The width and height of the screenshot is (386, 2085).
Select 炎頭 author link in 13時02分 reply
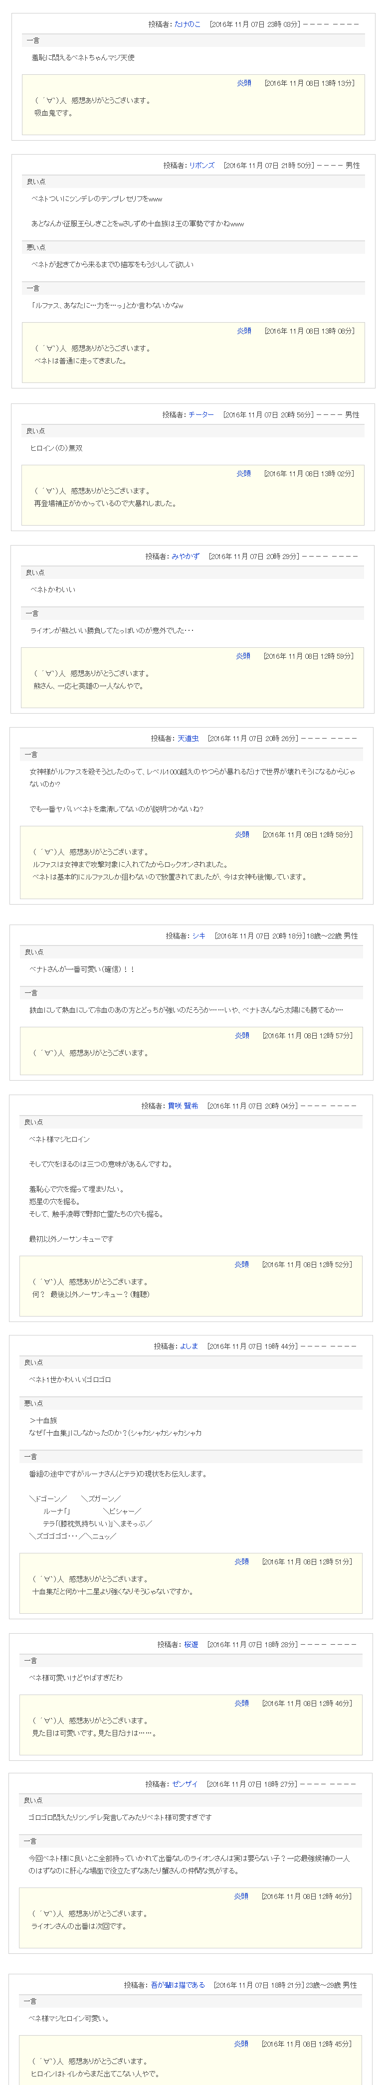pyautogui.click(x=243, y=473)
